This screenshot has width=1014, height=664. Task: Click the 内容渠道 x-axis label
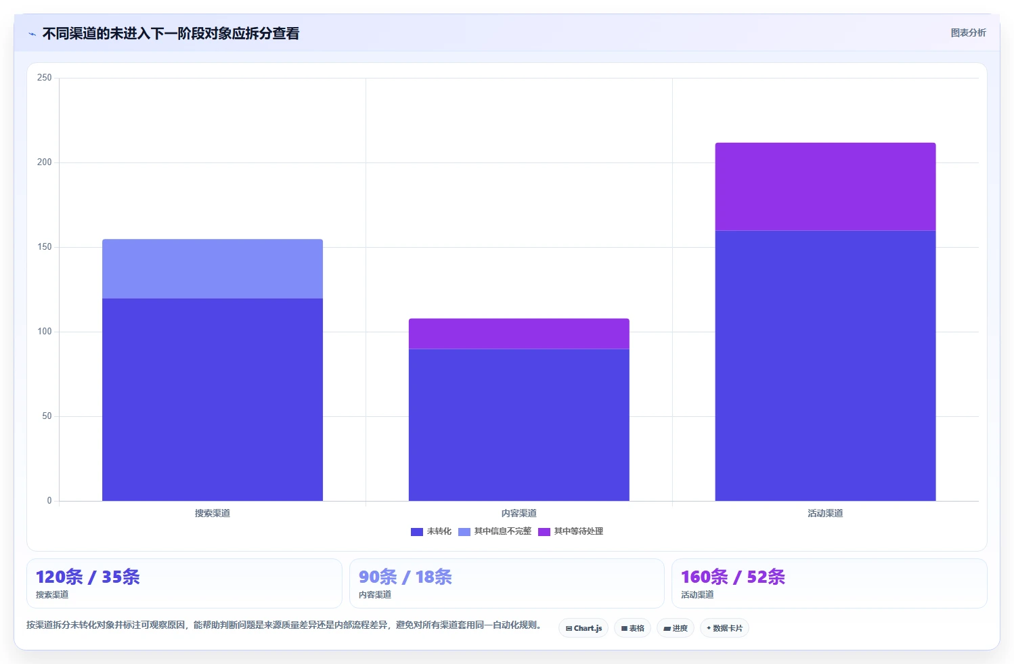click(x=519, y=513)
